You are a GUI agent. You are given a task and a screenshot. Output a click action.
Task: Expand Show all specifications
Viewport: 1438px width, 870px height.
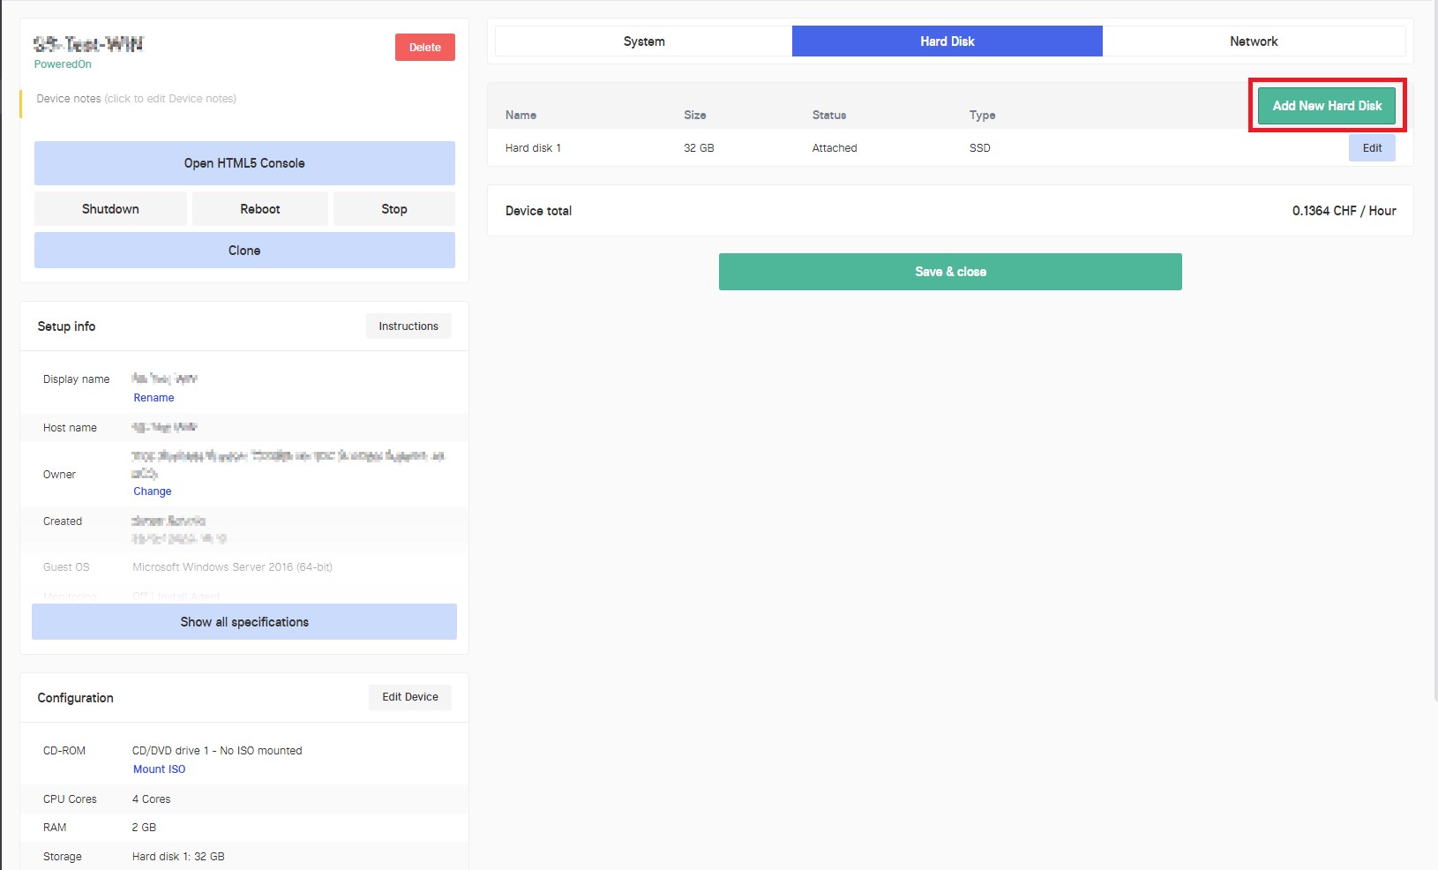pos(244,622)
